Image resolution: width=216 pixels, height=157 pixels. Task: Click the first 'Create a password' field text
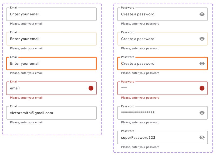pos(138,14)
